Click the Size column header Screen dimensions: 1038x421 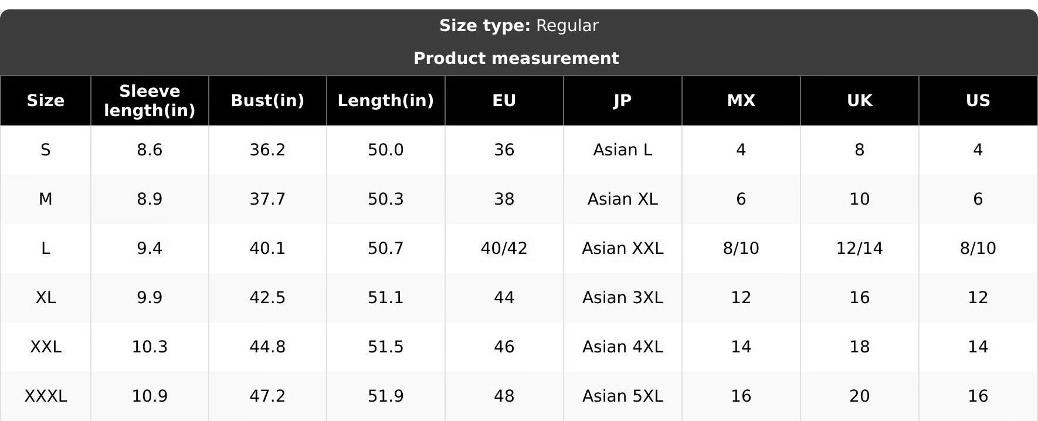[46, 100]
